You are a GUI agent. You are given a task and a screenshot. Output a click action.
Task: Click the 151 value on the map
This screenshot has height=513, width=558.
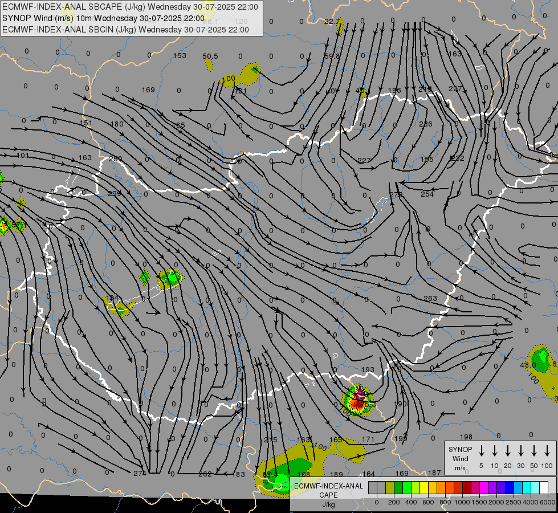coord(86,123)
